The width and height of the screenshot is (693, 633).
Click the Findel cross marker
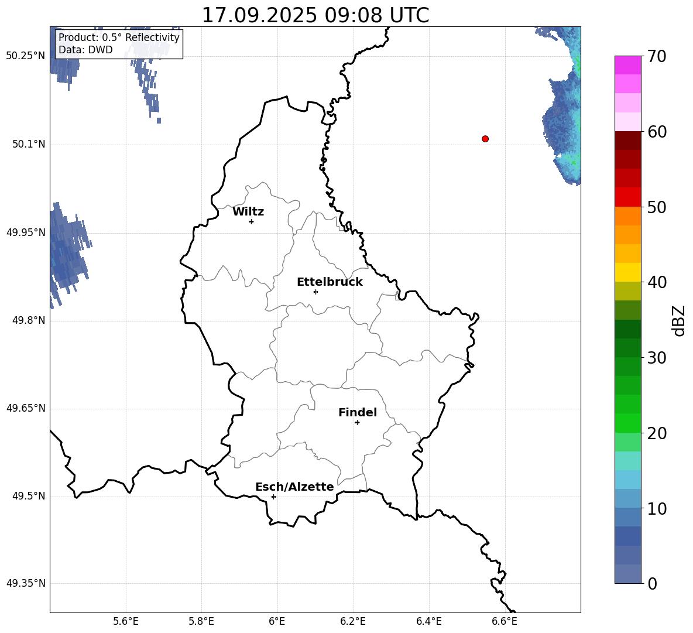pyautogui.click(x=357, y=423)
